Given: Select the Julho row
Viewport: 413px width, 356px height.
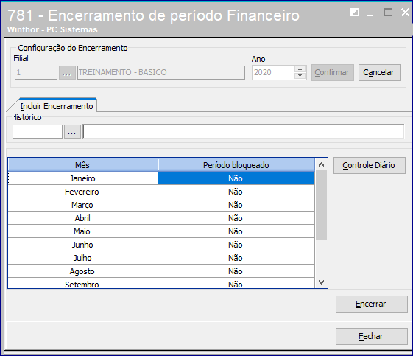Looking at the screenshot, I should pyautogui.click(x=161, y=258).
